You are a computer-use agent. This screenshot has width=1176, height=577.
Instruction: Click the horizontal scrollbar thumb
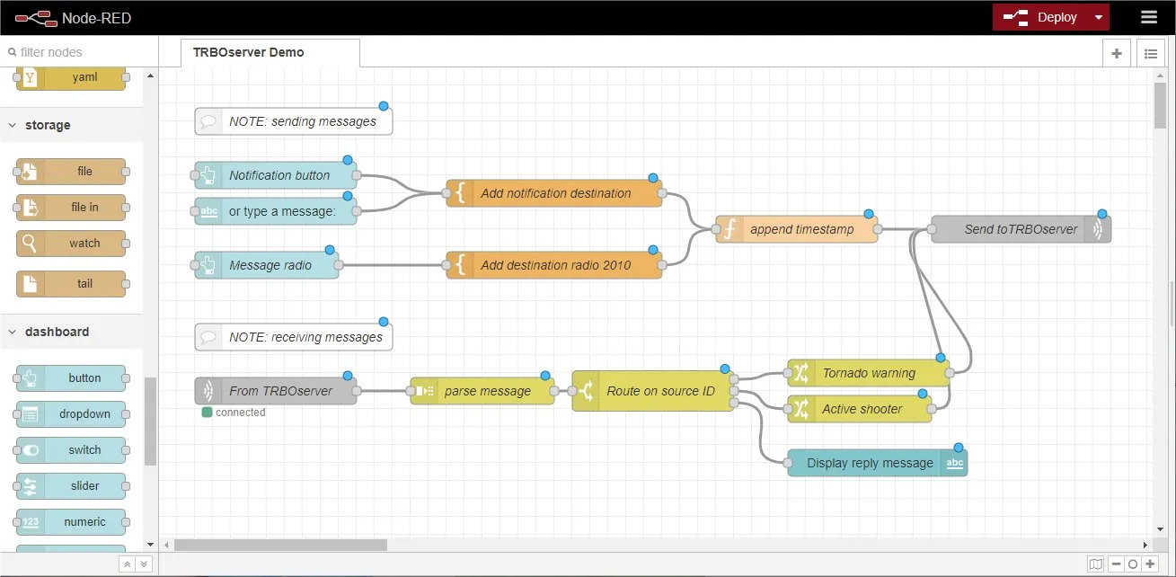(x=280, y=545)
